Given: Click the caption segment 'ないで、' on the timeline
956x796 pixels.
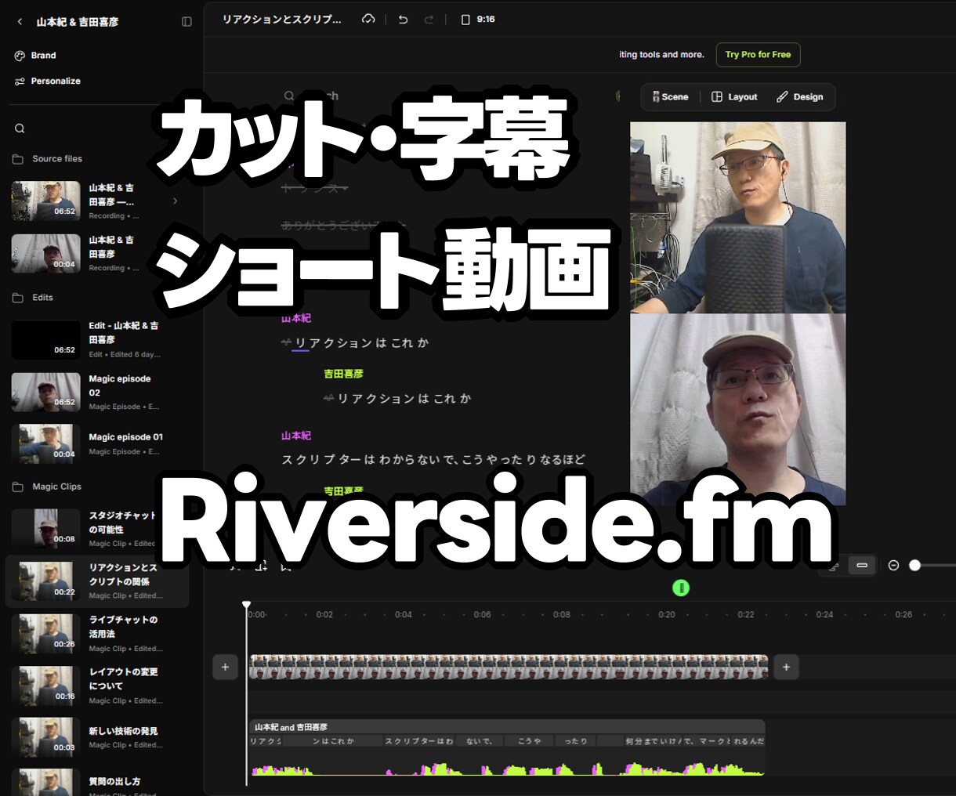Looking at the screenshot, I should click(479, 741).
